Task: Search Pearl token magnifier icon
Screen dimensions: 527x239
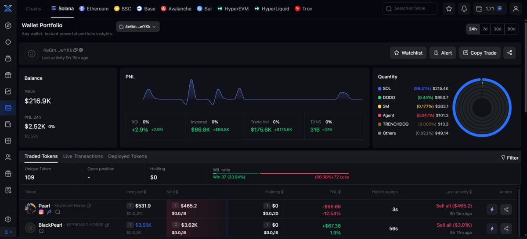Action: pyautogui.click(x=58, y=212)
